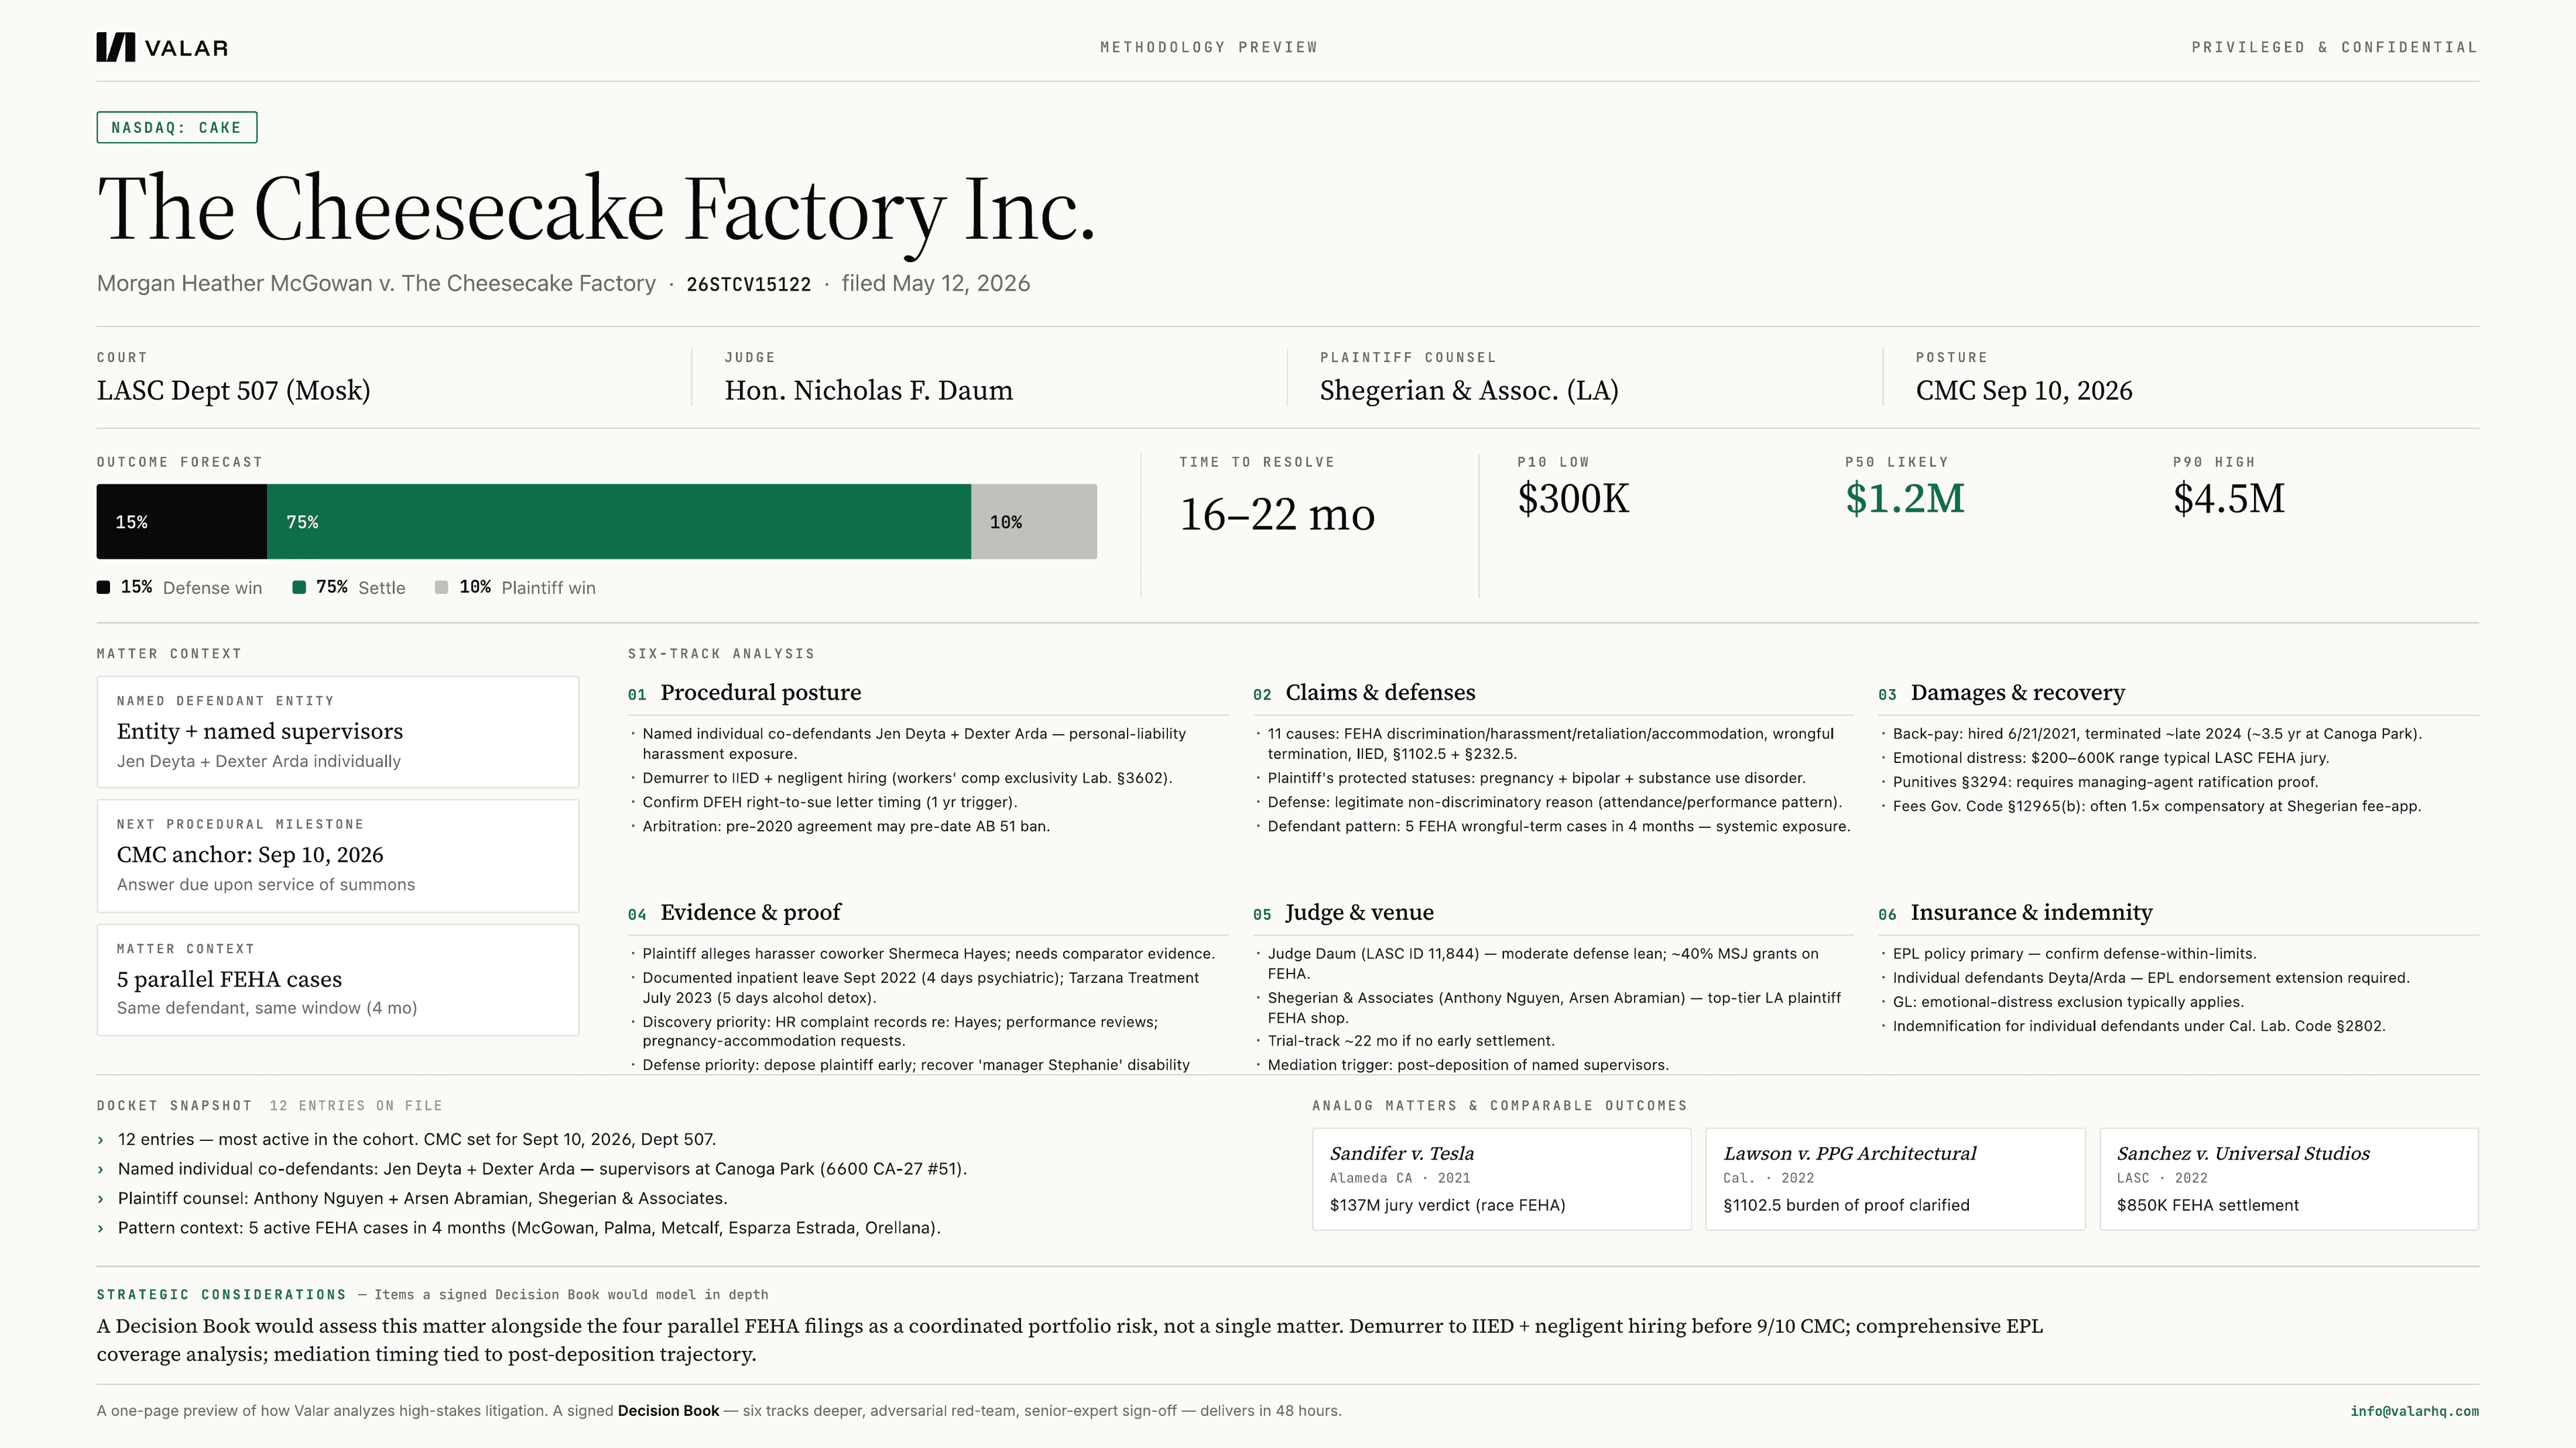
Task: Click the P10 Low value $300K
Action: point(1573,499)
